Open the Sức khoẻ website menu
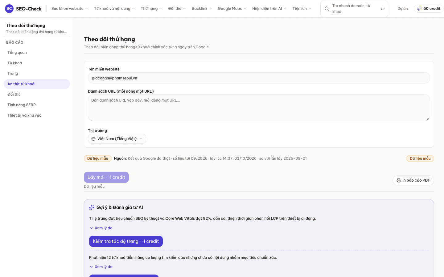This screenshot has height=277, width=444. [x=70, y=9]
